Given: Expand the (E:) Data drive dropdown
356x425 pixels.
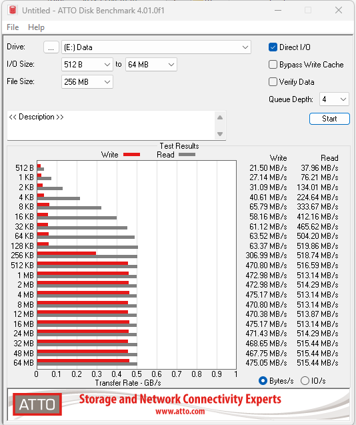Looking at the screenshot, I should (x=156, y=47).
